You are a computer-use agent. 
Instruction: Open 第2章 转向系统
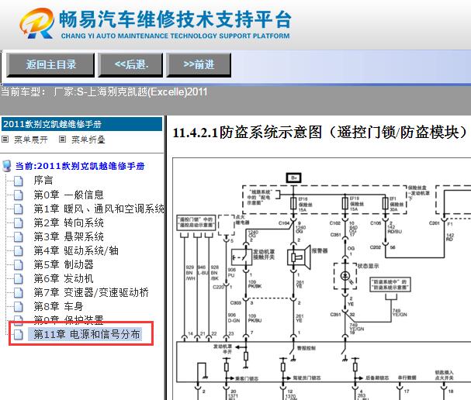[x=68, y=222]
